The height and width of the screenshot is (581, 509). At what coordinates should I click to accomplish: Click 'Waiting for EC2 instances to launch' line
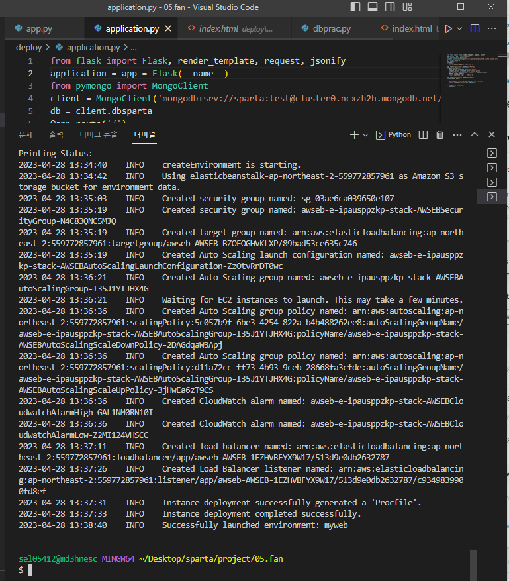(x=313, y=299)
